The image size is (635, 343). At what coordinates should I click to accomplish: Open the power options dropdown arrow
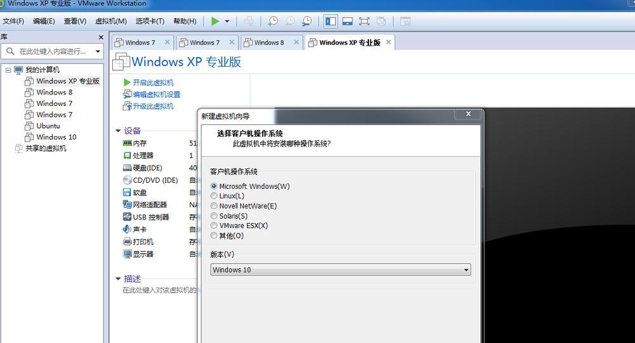(227, 21)
